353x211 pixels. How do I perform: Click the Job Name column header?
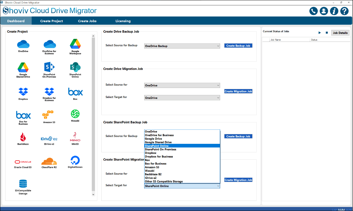[x=290, y=40]
